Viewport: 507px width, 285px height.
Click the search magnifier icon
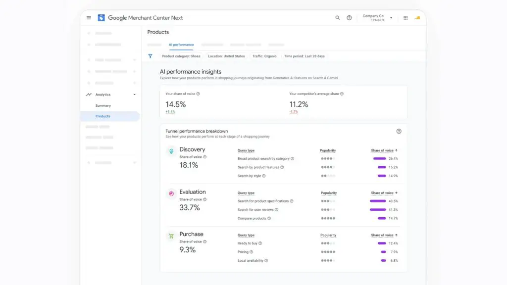point(337,18)
